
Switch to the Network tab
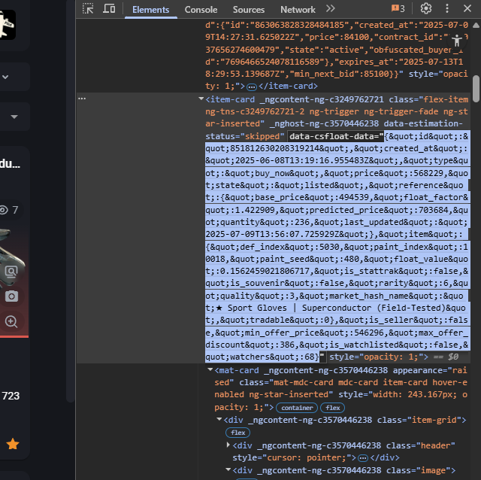tap(298, 10)
